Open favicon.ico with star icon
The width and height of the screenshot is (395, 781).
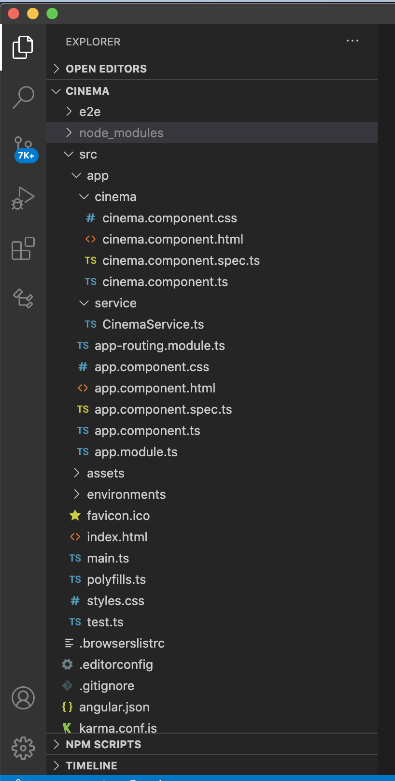118,516
